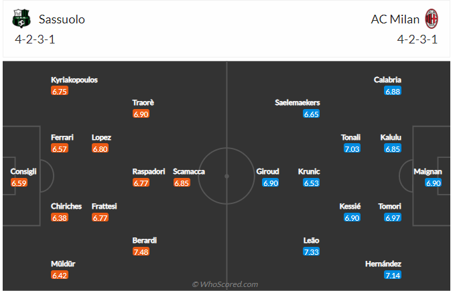Click Saelemaekers player name
The image size is (453, 291).
(x=298, y=102)
